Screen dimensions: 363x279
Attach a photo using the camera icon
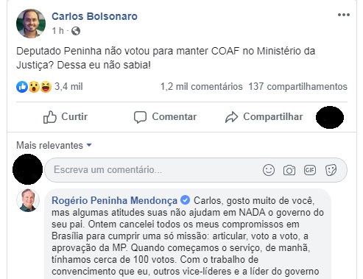(x=289, y=170)
